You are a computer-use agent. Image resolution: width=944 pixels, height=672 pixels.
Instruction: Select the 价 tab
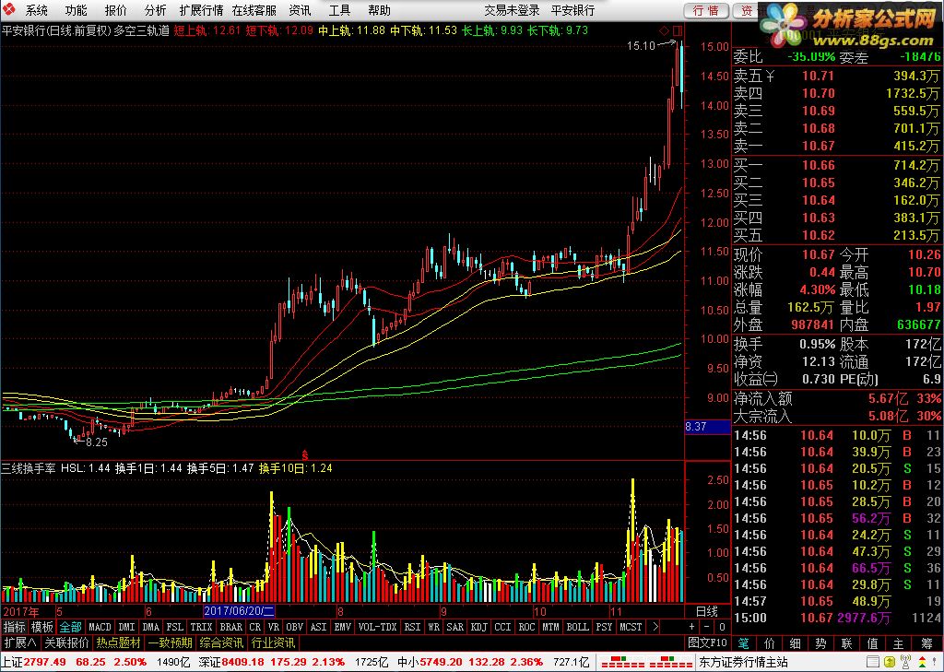coord(770,643)
